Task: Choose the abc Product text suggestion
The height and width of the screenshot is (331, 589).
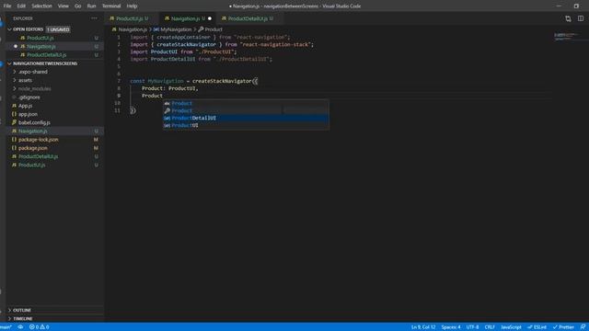Action: 246,103
